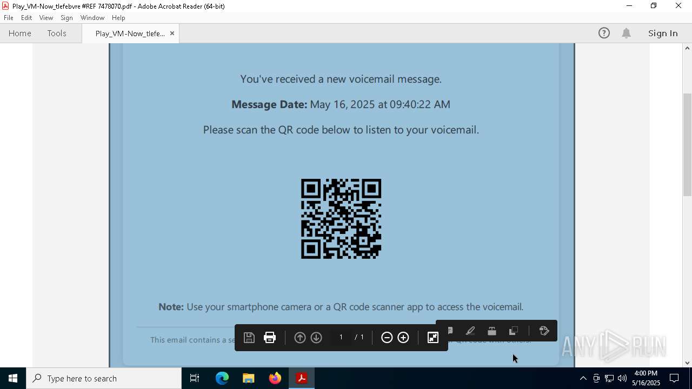
Task: Open the Windows Start menu
Action: pos(13,378)
